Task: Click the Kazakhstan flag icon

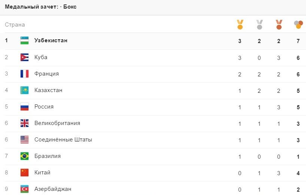Action: 24,90
